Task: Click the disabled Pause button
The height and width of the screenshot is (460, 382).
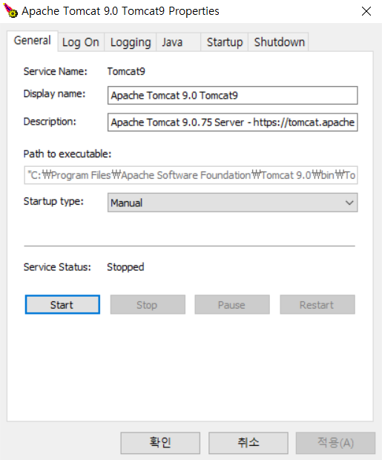Action: (232, 305)
